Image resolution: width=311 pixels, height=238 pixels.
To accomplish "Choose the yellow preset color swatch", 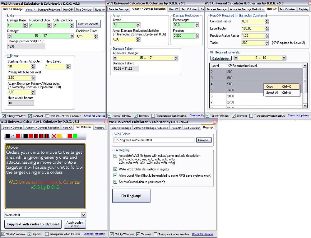I will 59,136.
